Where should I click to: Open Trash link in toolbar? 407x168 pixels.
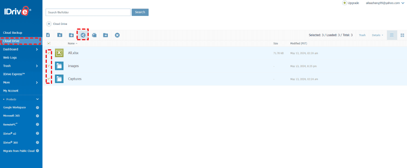362,35
